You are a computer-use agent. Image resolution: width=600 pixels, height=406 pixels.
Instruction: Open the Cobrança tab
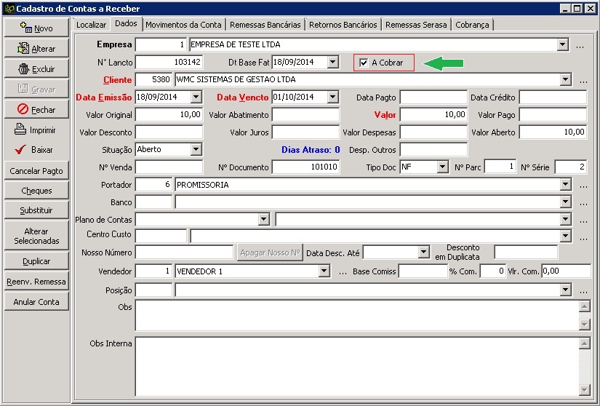[472, 25]
